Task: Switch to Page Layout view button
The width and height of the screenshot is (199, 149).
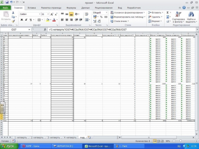Action: pyautogui.click(x=158, y=141)
